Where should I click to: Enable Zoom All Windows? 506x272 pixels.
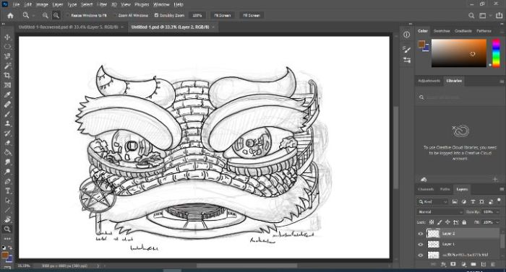pyautogui.click(x=115, y=15)
